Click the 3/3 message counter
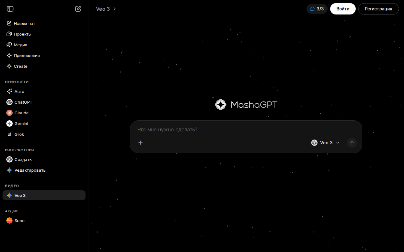This screenshot has width=404, height=252. tap(317, 9)
